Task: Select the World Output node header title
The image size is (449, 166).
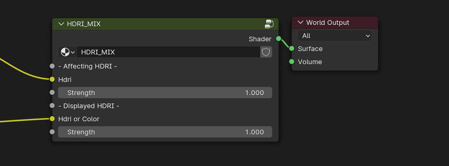Action: point(327,23)
